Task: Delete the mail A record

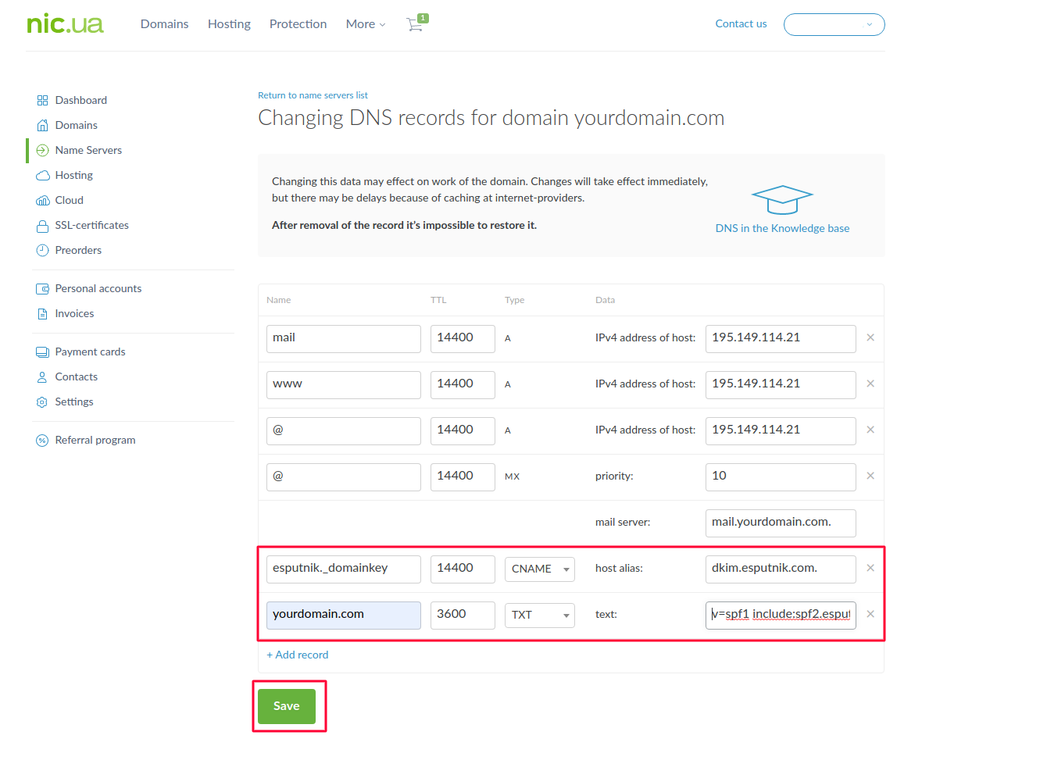Action: 870,337
